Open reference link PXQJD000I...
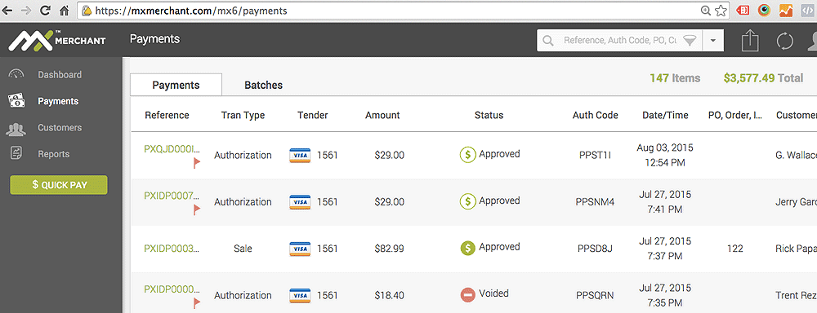817x313 pixels. (x=172, y=149)
